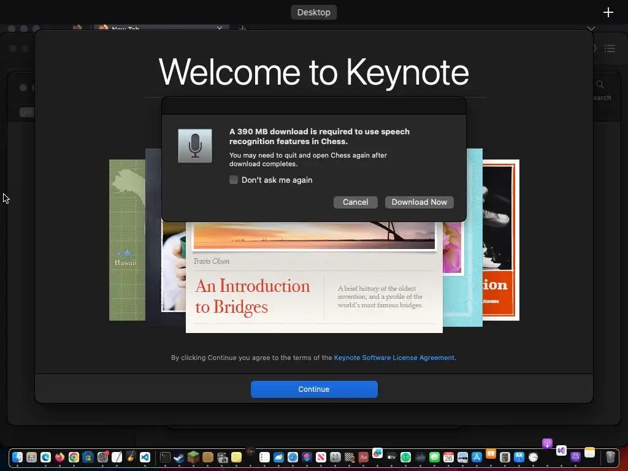Click microphone icon in speech dialog
This screenshot has height=471, width=628.
pyautogui.click(x=195, y=146)
